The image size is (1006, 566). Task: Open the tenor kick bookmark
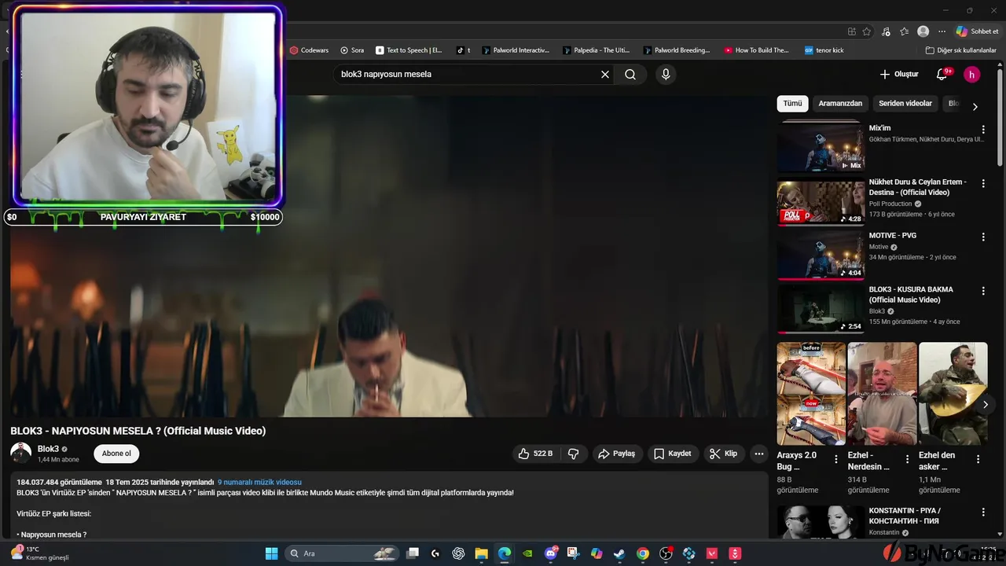coord(824,50)
